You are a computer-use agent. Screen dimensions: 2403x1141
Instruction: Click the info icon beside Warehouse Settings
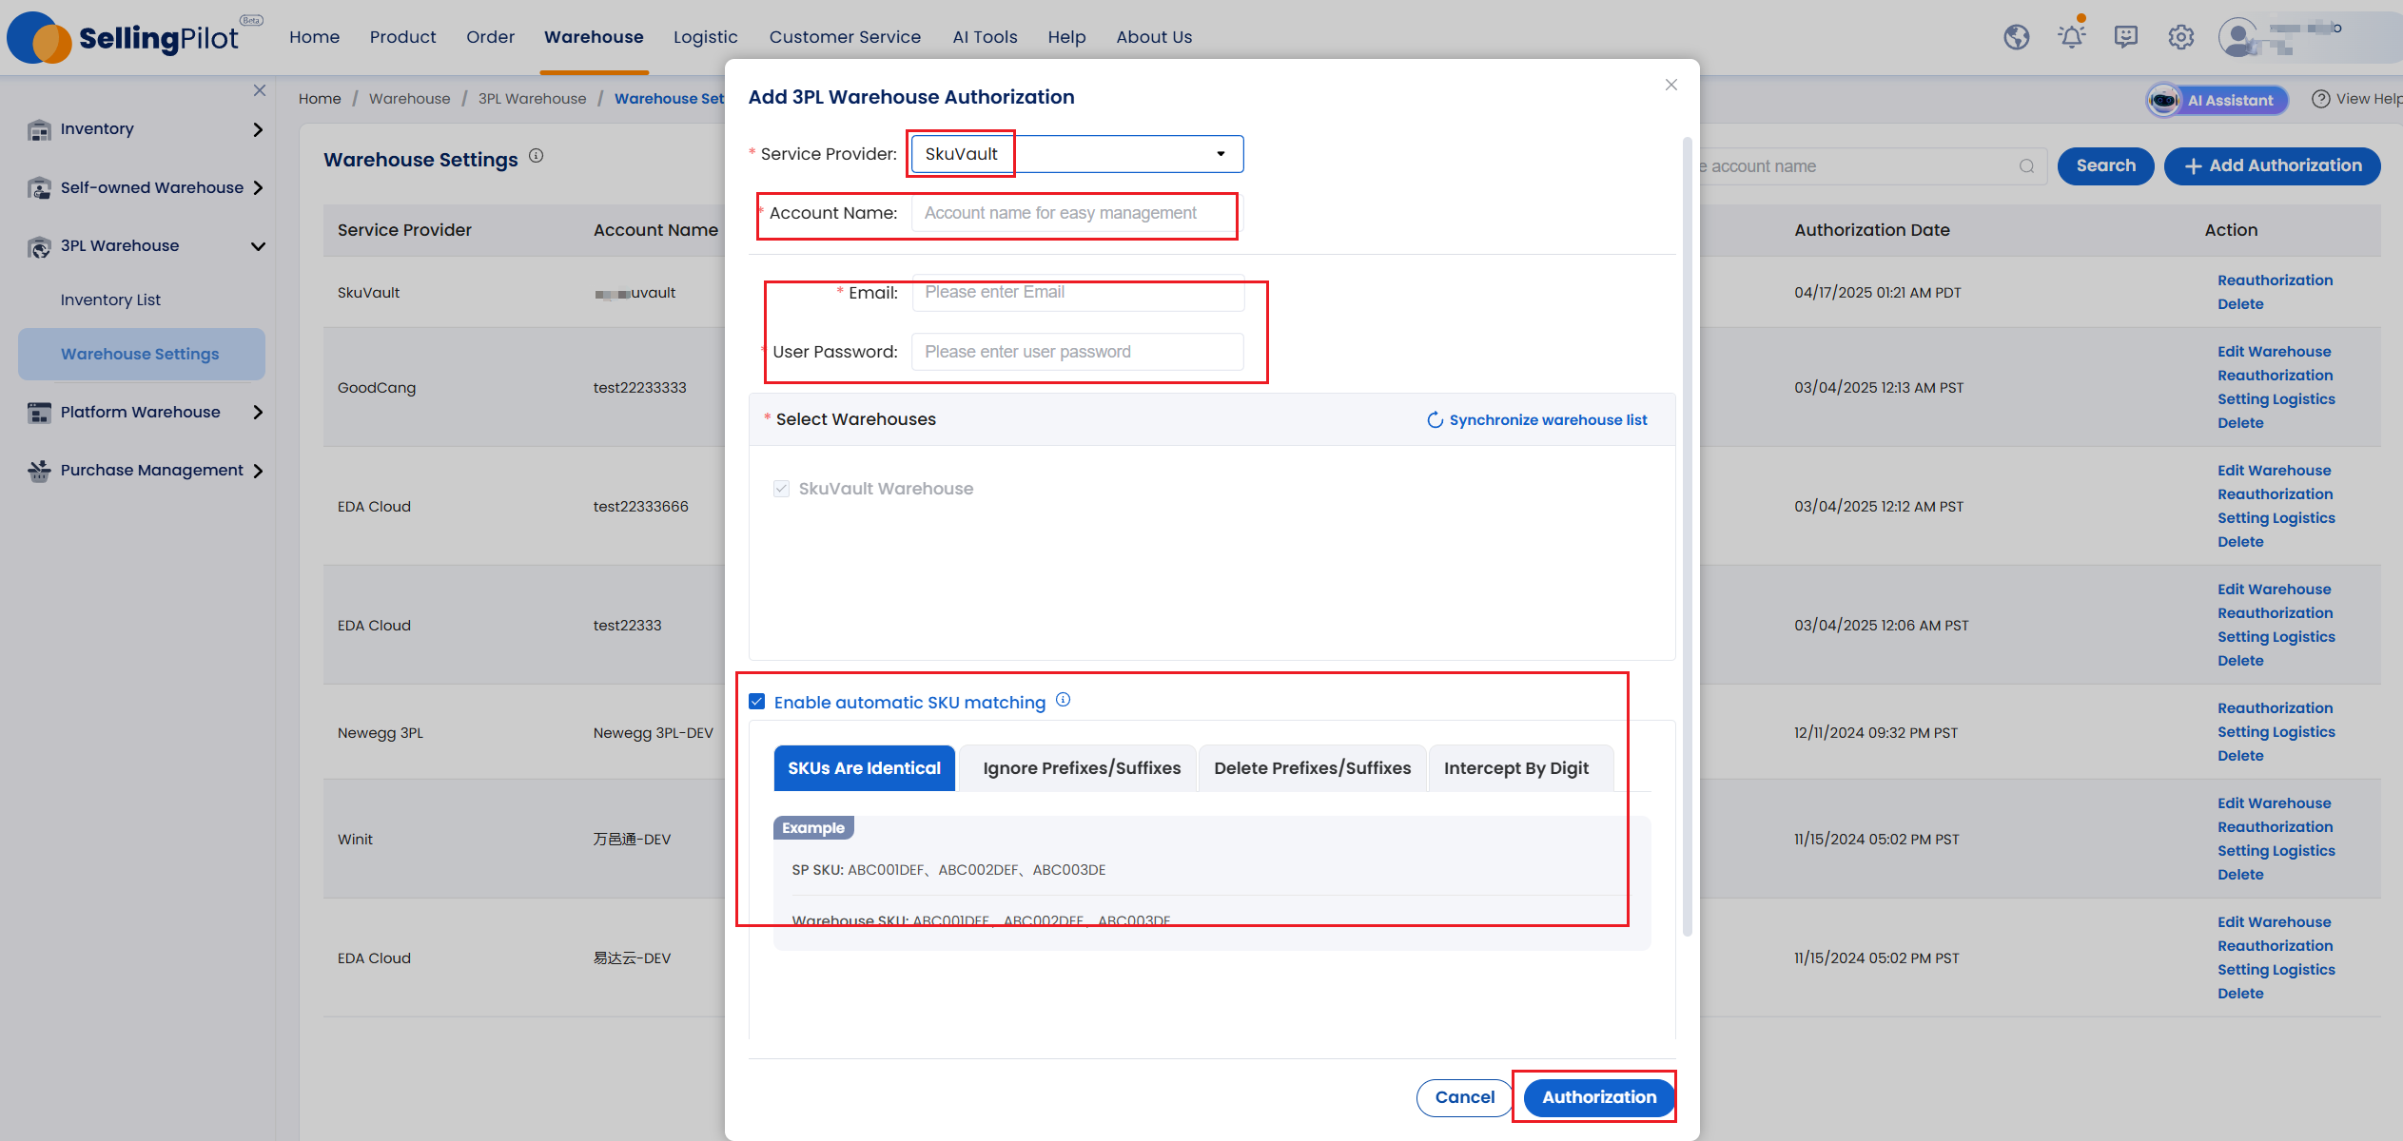pyautogui.click(x=536, y=156)
